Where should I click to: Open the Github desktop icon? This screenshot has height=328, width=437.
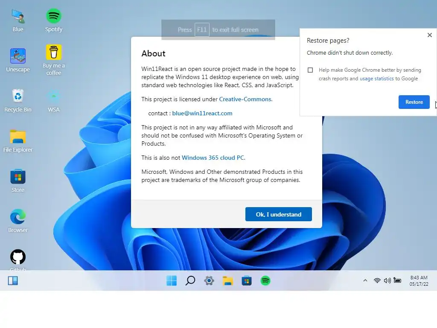click(18, 259)
